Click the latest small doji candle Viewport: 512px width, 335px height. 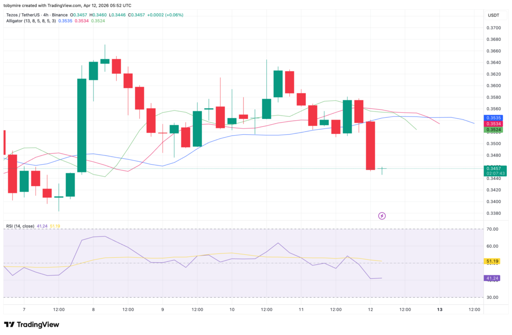(381, 169)
